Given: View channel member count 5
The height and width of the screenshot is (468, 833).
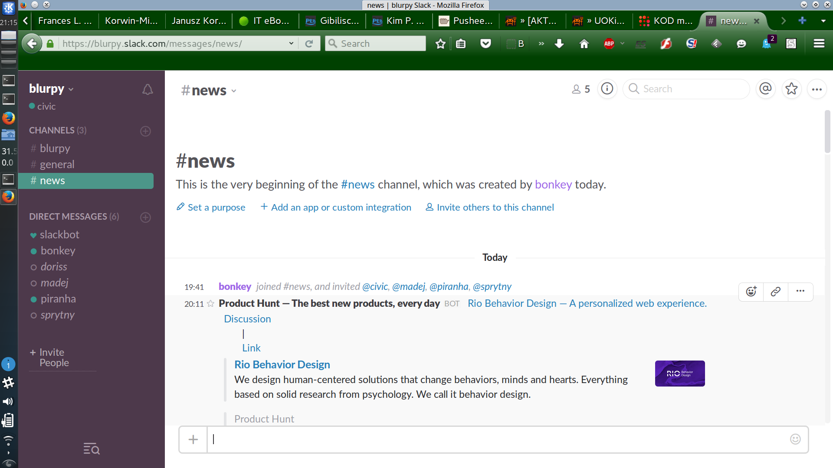Looking at the screenshot, I should tap(581, 89).
